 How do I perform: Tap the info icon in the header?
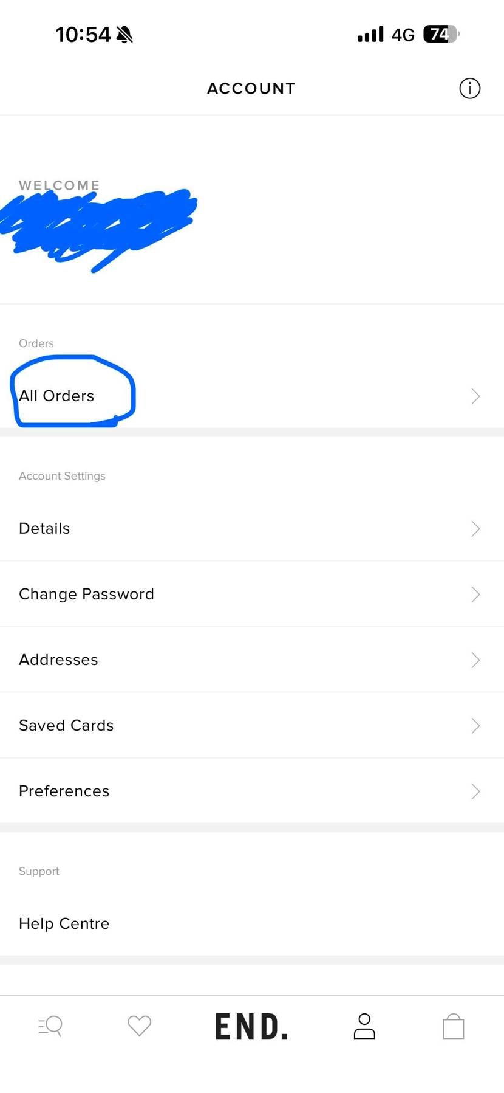point(469,89)
